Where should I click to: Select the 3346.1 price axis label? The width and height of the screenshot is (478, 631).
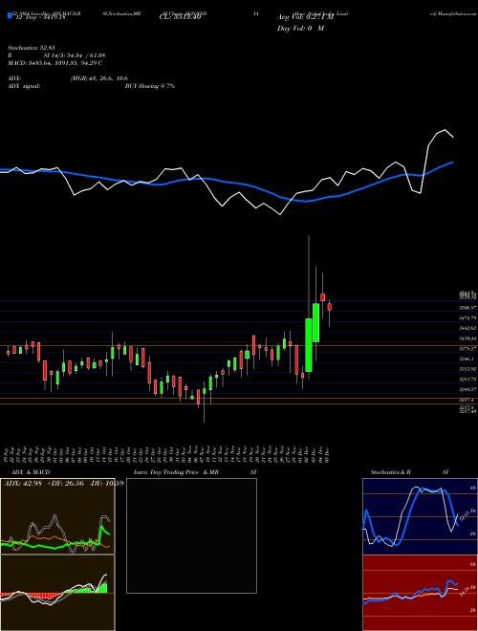point(467,359)
